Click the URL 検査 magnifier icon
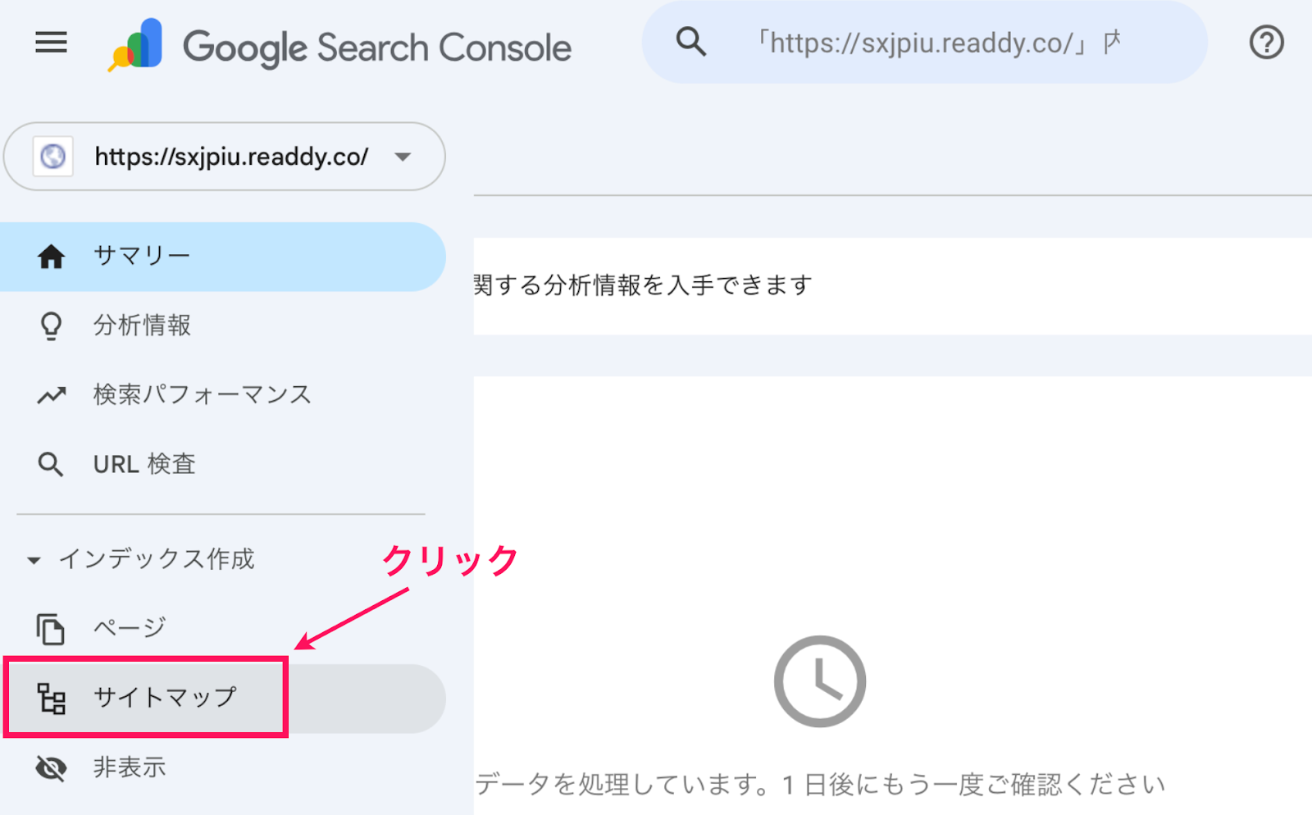Image resolution: width=1312 pixels, height=815 pixels. point(51,464)
